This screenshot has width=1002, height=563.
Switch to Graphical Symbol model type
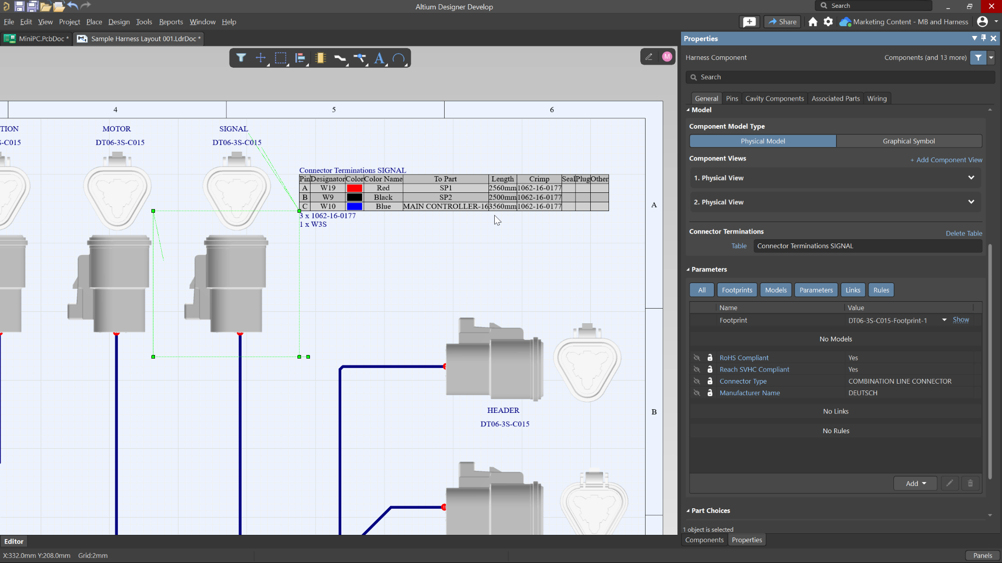[x=909, y=141]
